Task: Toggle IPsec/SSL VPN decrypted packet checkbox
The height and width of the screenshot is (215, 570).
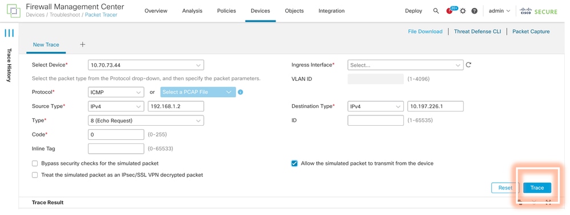Action: [x=35, y=175]
